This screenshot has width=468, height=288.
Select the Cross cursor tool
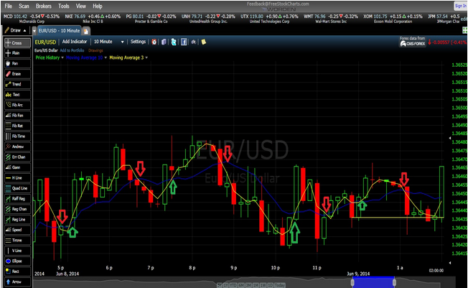point(18,42)
